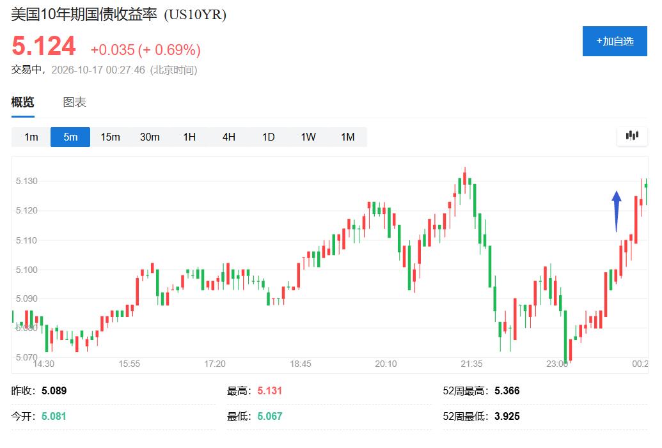Click the 21:35 time axis label
Screen dimensions: 662x448
click(x=471, y=364)
